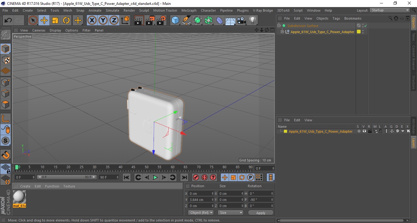Open the Layout dropdown set to Startup

pos(390,10)
